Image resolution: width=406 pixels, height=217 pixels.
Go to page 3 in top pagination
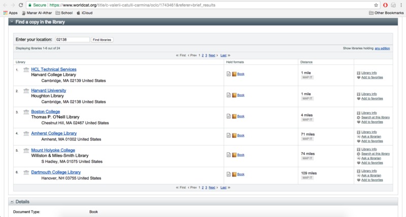pos(206,55)
